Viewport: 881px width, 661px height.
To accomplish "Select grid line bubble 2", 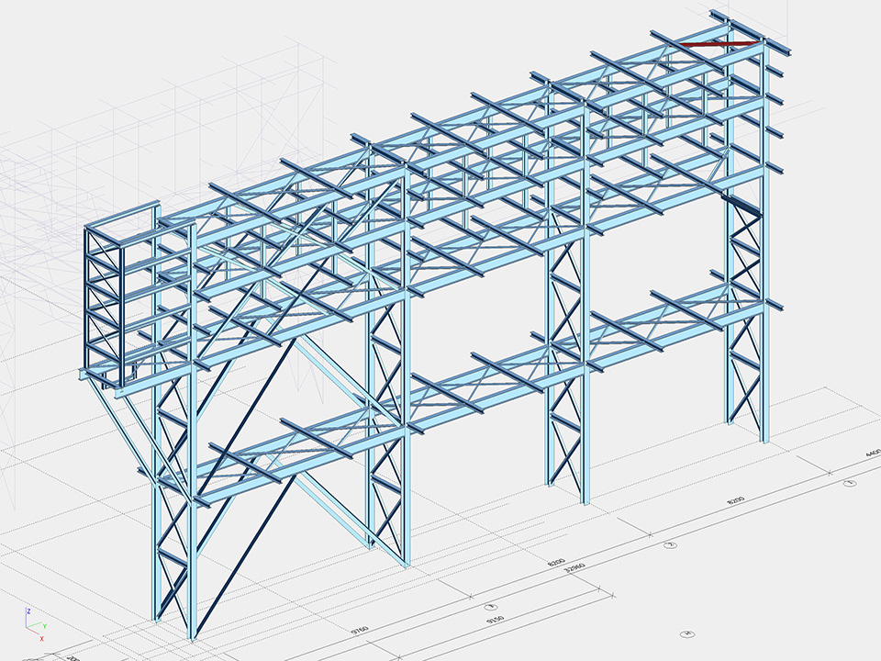I will [x=670, y=545].
